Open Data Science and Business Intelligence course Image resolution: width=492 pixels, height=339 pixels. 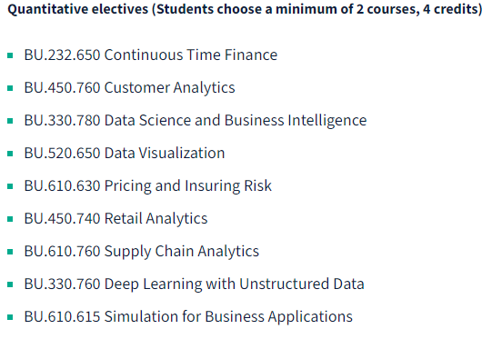click(x=196, y=120)
